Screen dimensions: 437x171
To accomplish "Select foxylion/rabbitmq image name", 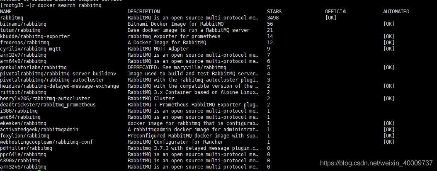I will tap(24, 136).
